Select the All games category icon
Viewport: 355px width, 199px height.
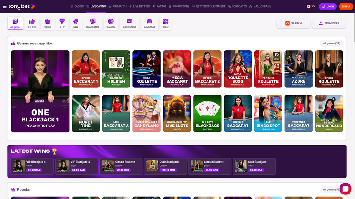[15, 23]
